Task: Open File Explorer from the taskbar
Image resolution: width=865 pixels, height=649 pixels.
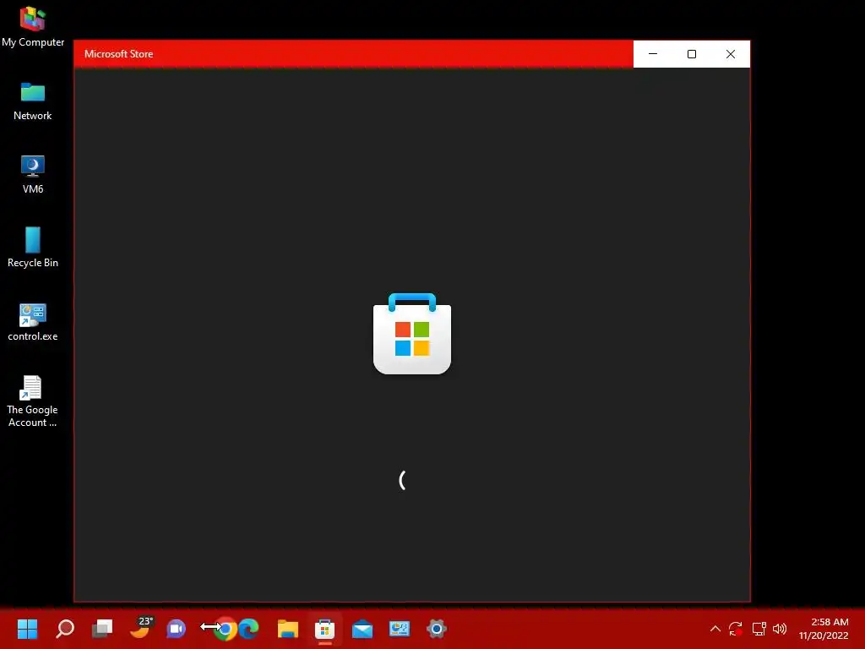Action: coord(287,629)
